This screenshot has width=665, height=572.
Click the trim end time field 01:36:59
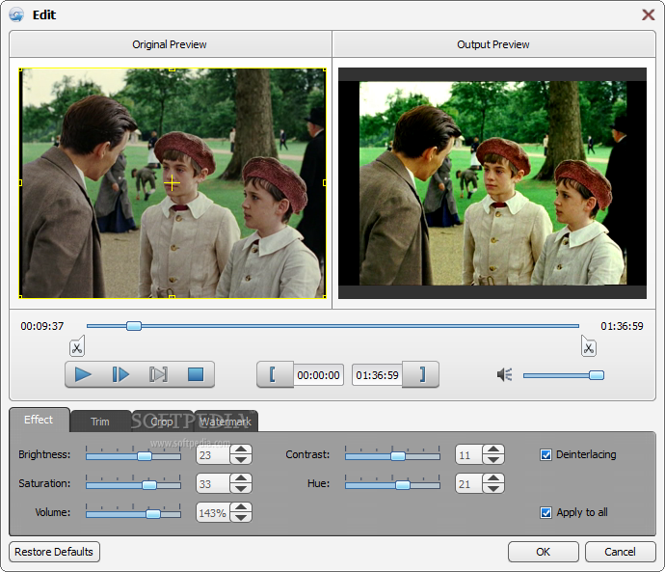point(377,375)
